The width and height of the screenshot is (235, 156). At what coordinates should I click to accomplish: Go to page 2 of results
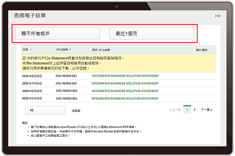coord(195,110)
